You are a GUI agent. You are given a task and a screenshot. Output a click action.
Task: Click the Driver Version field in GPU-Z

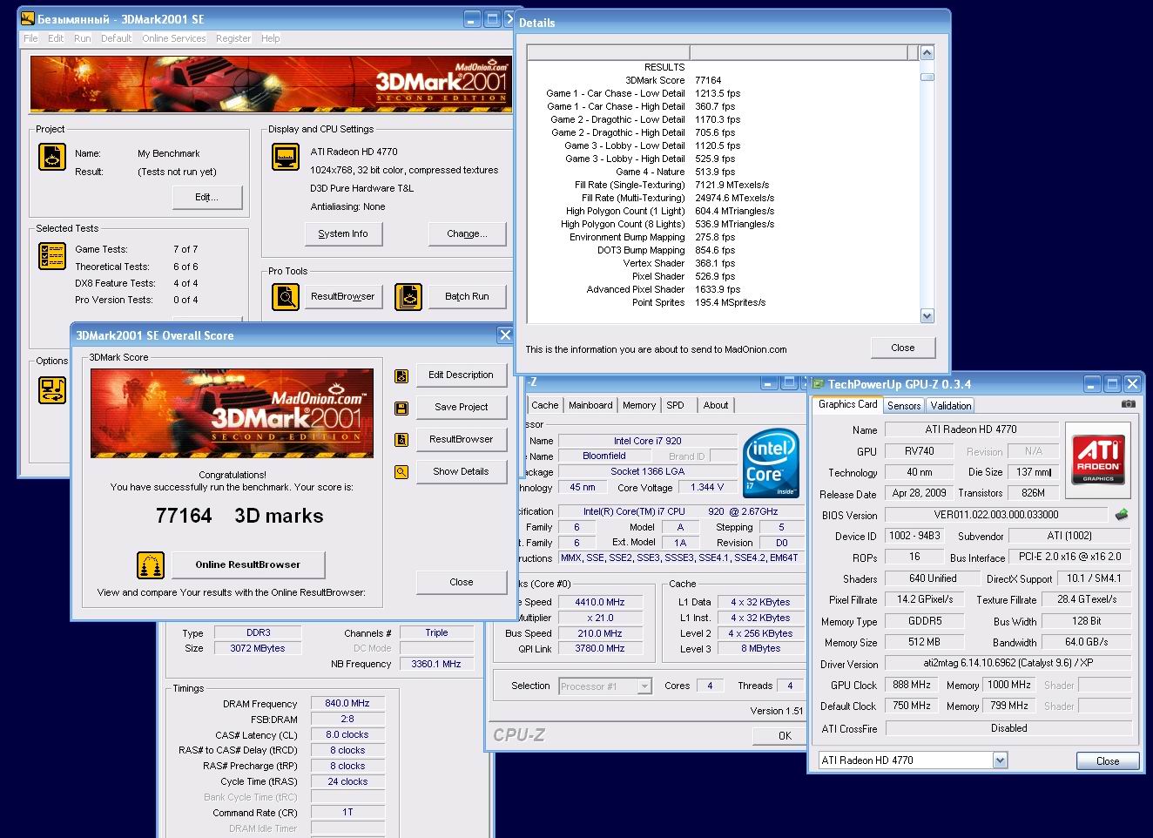tap(1008, 664)
